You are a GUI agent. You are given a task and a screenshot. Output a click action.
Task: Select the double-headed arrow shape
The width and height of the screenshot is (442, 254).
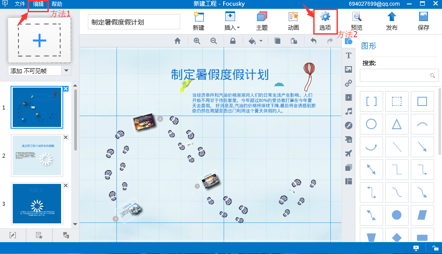click(371, 169)
